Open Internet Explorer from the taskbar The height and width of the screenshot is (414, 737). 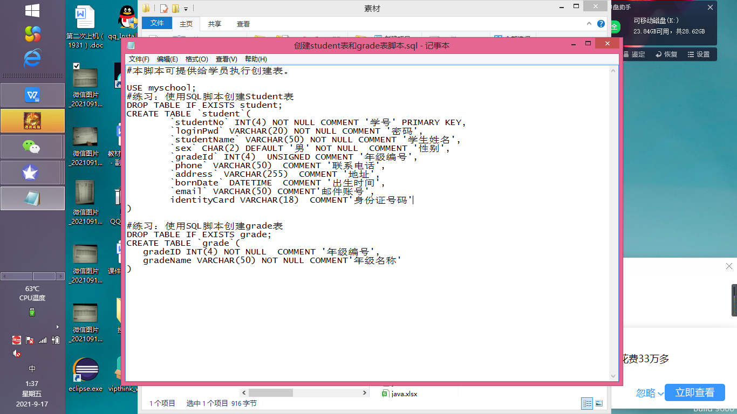click(x=32, y=58)
